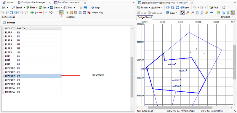Click the zoom to page icon
The height and width of the screenshot is (113, 237).
click(x=202, y=13)
